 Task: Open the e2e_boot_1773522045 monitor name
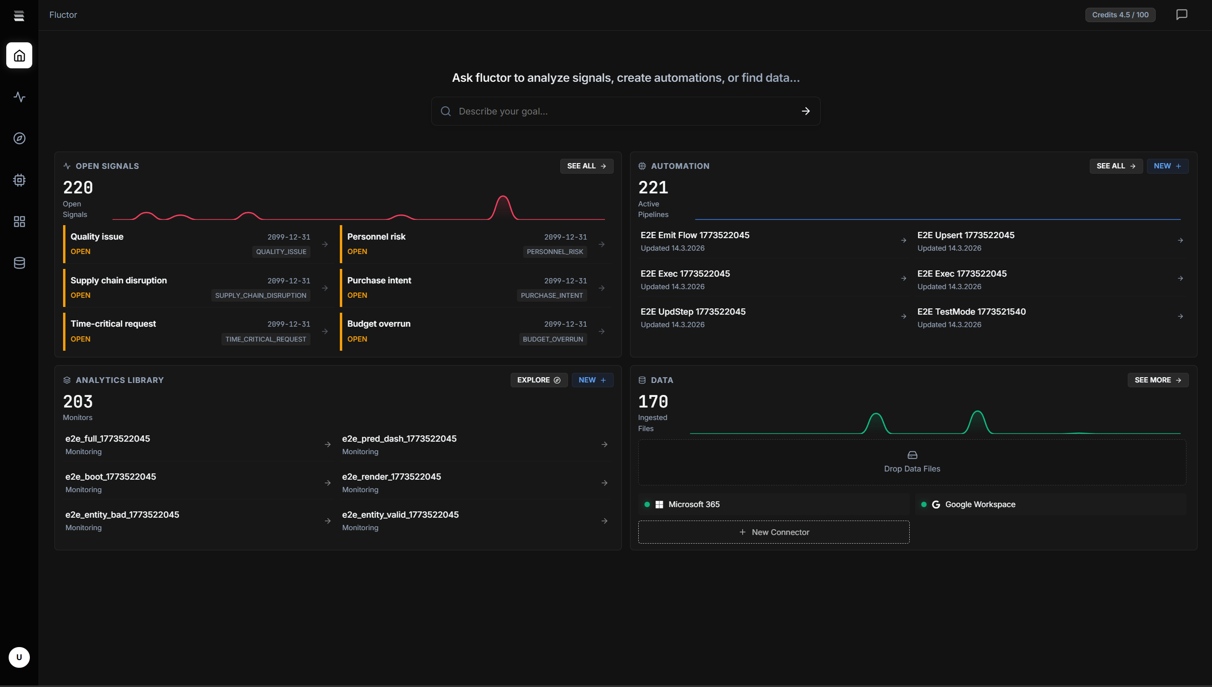111,477
